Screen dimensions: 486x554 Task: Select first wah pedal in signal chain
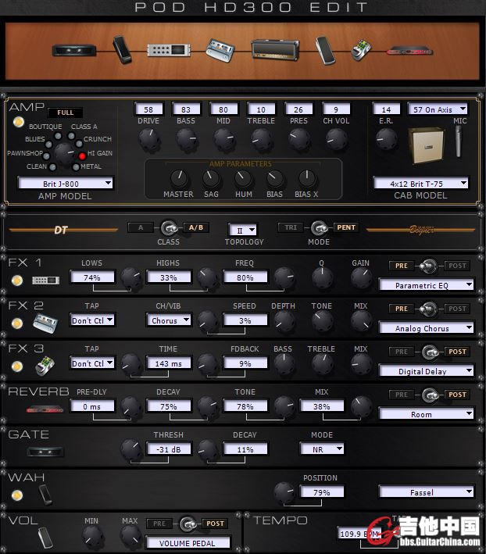[x=122, y=50]
